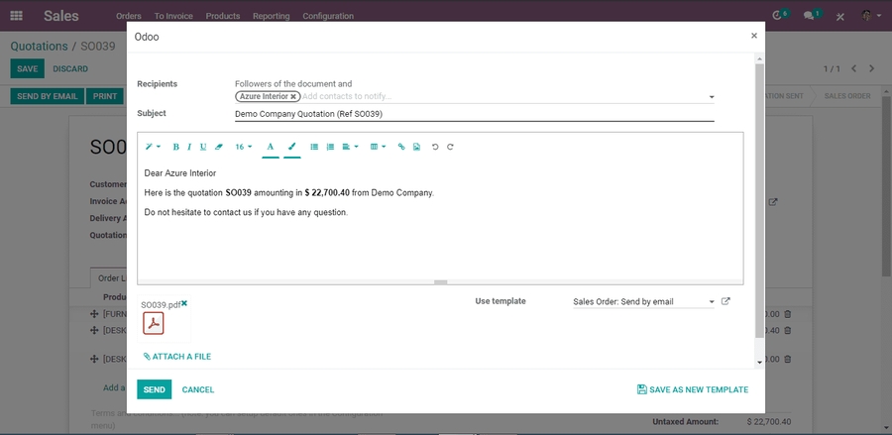892x435 pixels.
Task: Close the Odoo dialog
Action: point(754,36)
